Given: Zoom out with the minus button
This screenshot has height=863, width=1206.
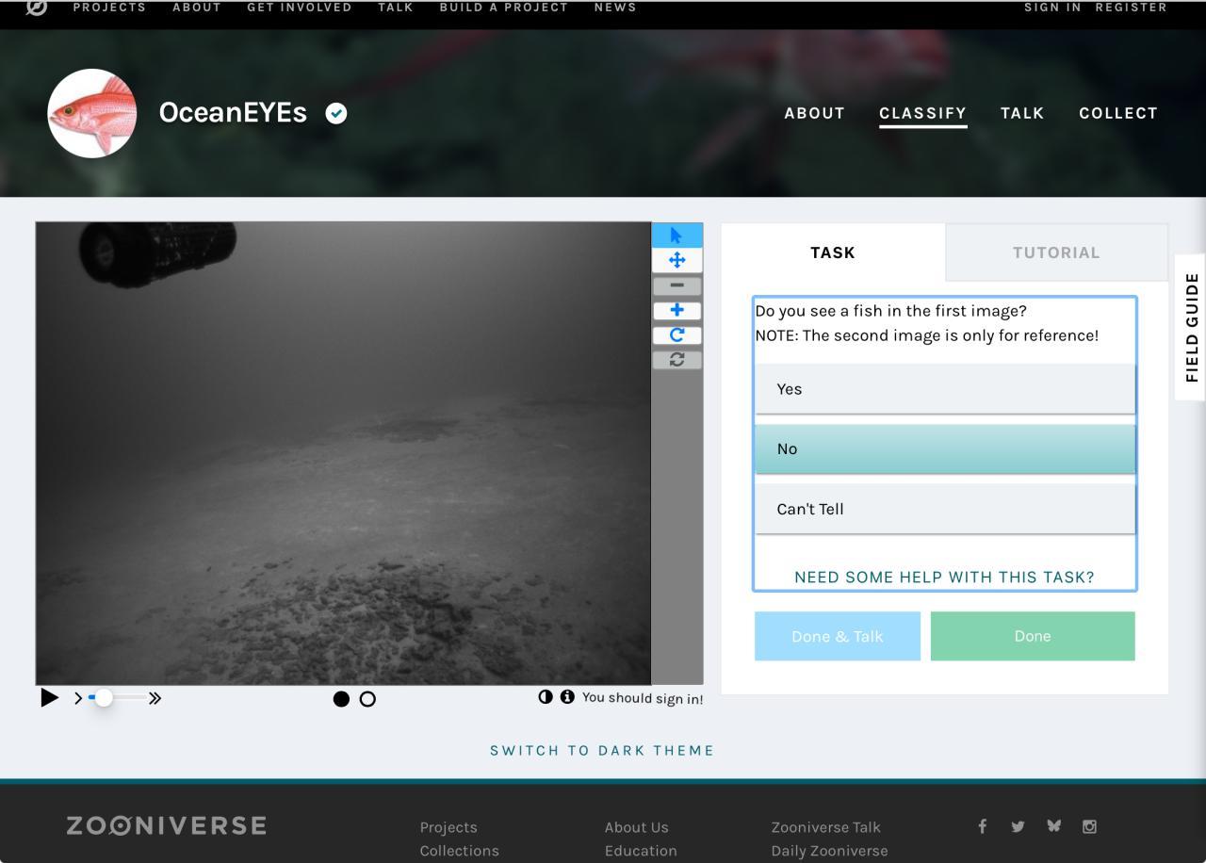Looking at the screenshot, I should point(676,285).
